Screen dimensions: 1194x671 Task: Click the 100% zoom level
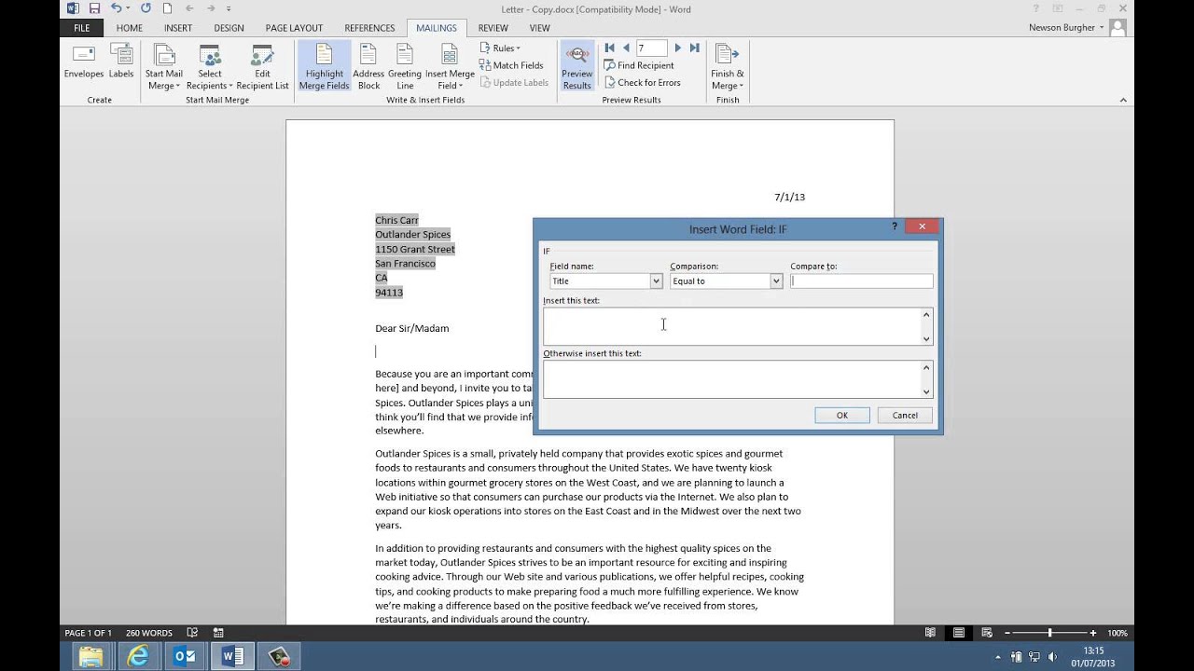[x=1117, y=633]
